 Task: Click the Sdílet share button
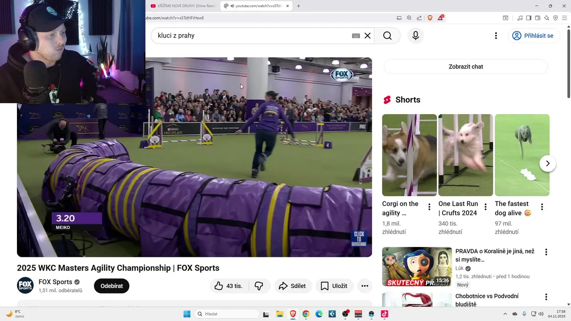pos(293,286)
